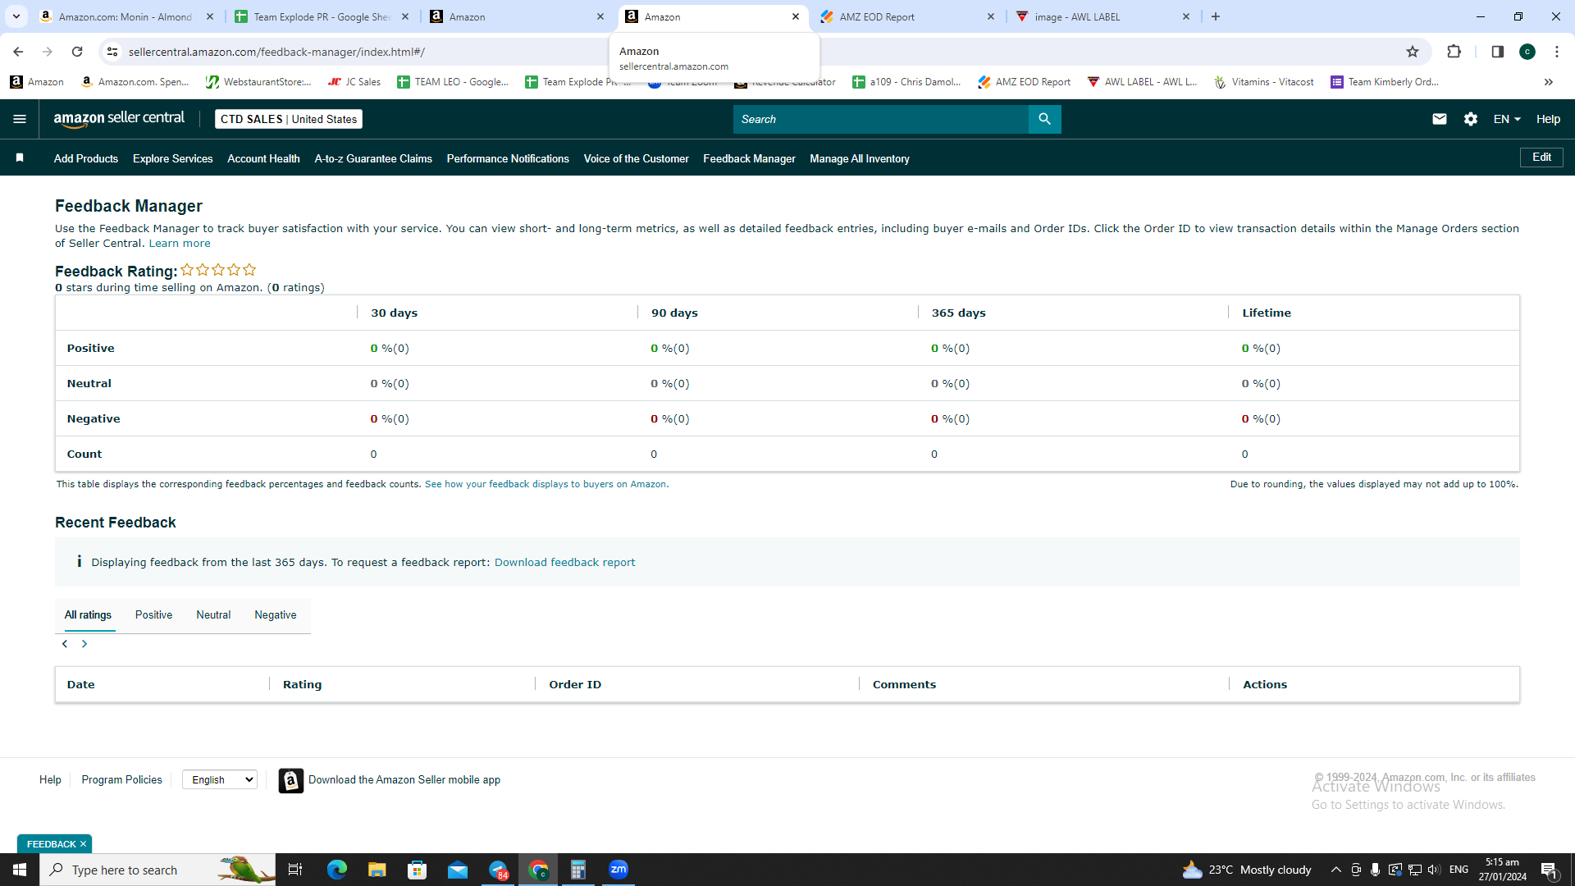The image size is (1575, 886).
Task: Click the Explore Services navigation link
Action: [x=172, y=158]
